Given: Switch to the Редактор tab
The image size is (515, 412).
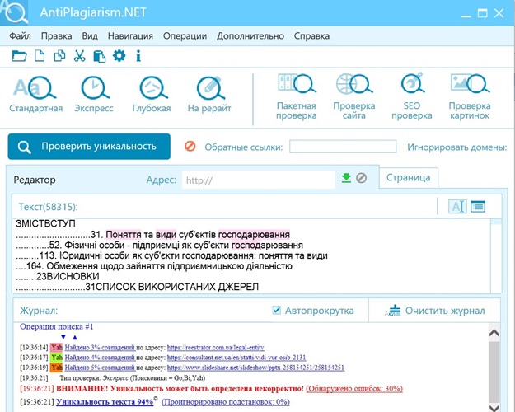Looking at the screenshot, I should [35, 180].
